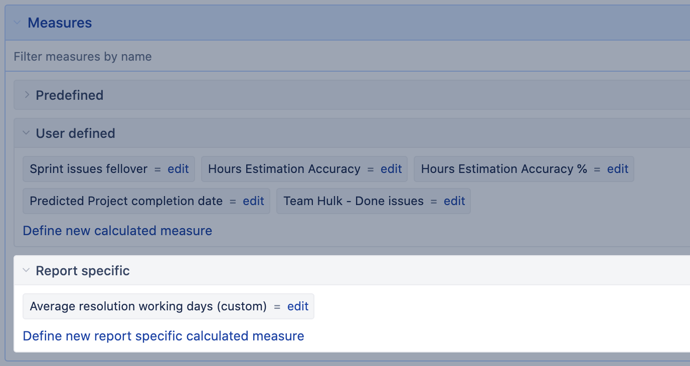The width and height of the screenshot is (690, 366).
Task: Edit Predicted Project completion date measure
Action: 253,201
